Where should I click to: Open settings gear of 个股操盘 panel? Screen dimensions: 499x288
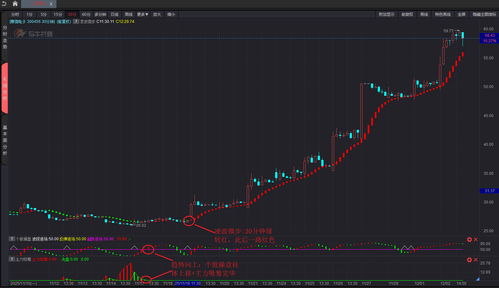tap(469, 239)
